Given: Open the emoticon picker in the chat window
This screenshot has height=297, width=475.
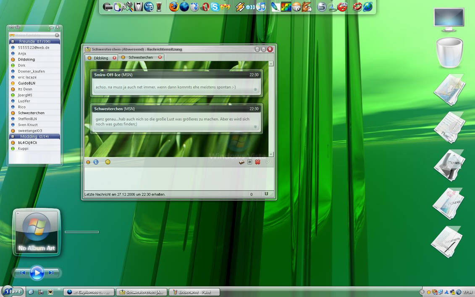Looking at the screenshot, I should pyautogui.click(x=108, y=162).
